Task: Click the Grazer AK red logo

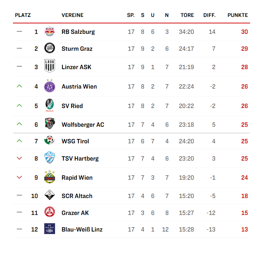Action: (x=49, y=212)
